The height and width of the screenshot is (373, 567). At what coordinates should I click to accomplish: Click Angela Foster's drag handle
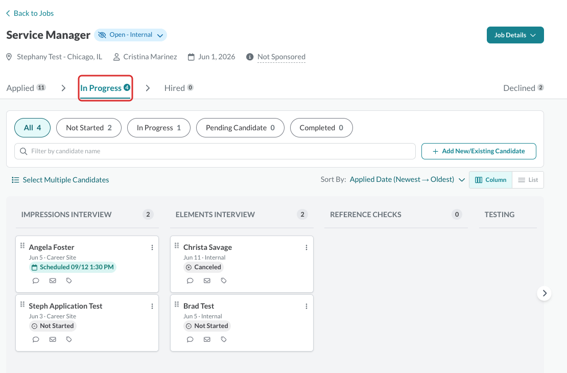[x=22, y=246]
